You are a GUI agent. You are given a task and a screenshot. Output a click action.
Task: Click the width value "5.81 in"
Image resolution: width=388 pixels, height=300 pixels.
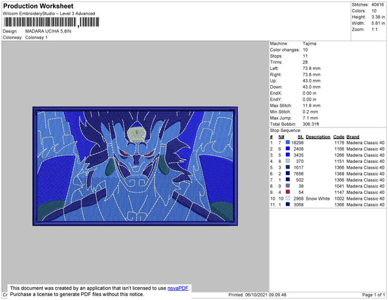tap(378, 23)
